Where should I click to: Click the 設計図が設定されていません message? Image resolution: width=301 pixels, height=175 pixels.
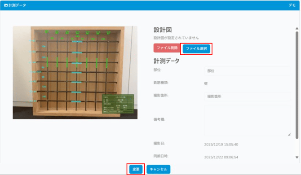coord(176,38)
